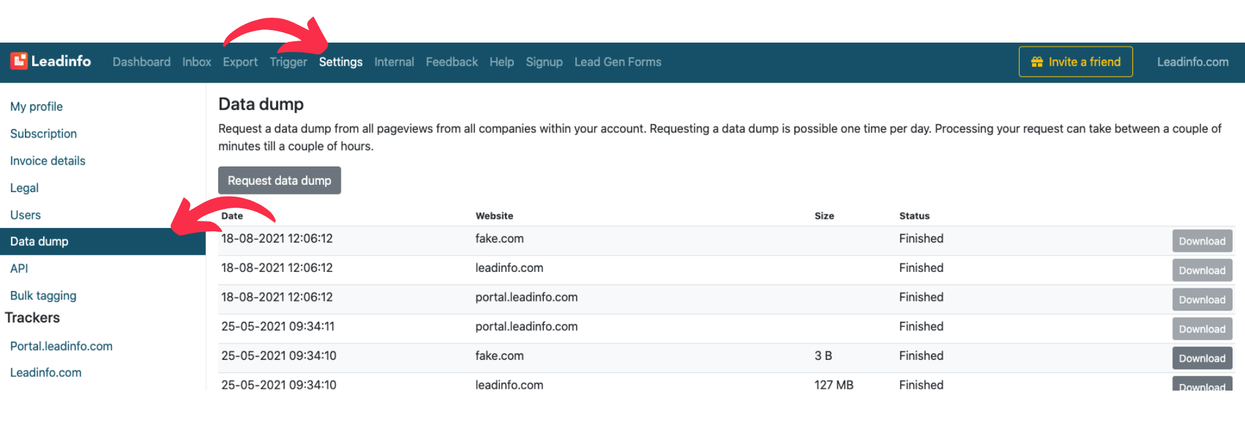This screenshot has height=426, width=1245.
Task: Click the Date column header
Action: [232, 216]
